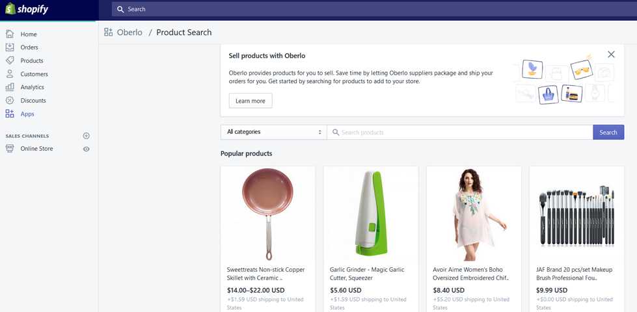This screenshot has height=312, width=637.
Task: Open Orders via its sidebar icon
Action: point(10,47)
